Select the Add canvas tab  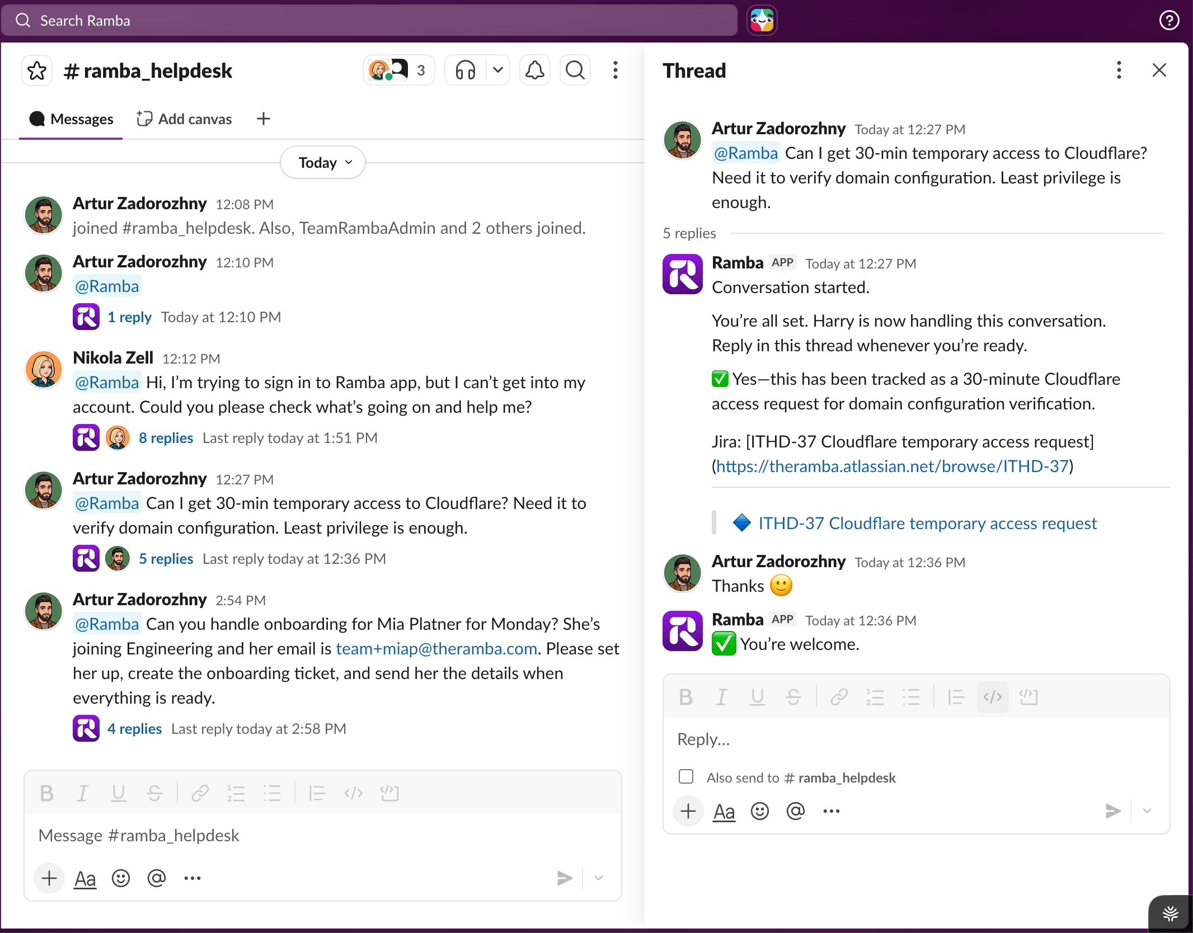(x=185, y=119)
